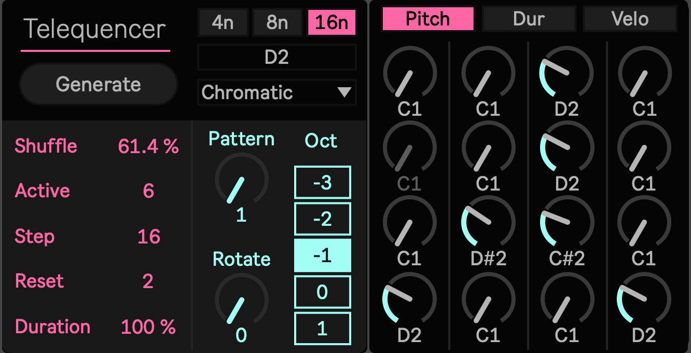
Task: Enable the -2 octave button
Action: 323,219
